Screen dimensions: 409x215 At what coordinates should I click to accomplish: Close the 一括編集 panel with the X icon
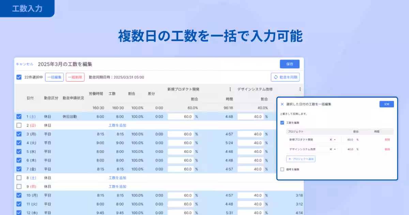click(282, 104)
